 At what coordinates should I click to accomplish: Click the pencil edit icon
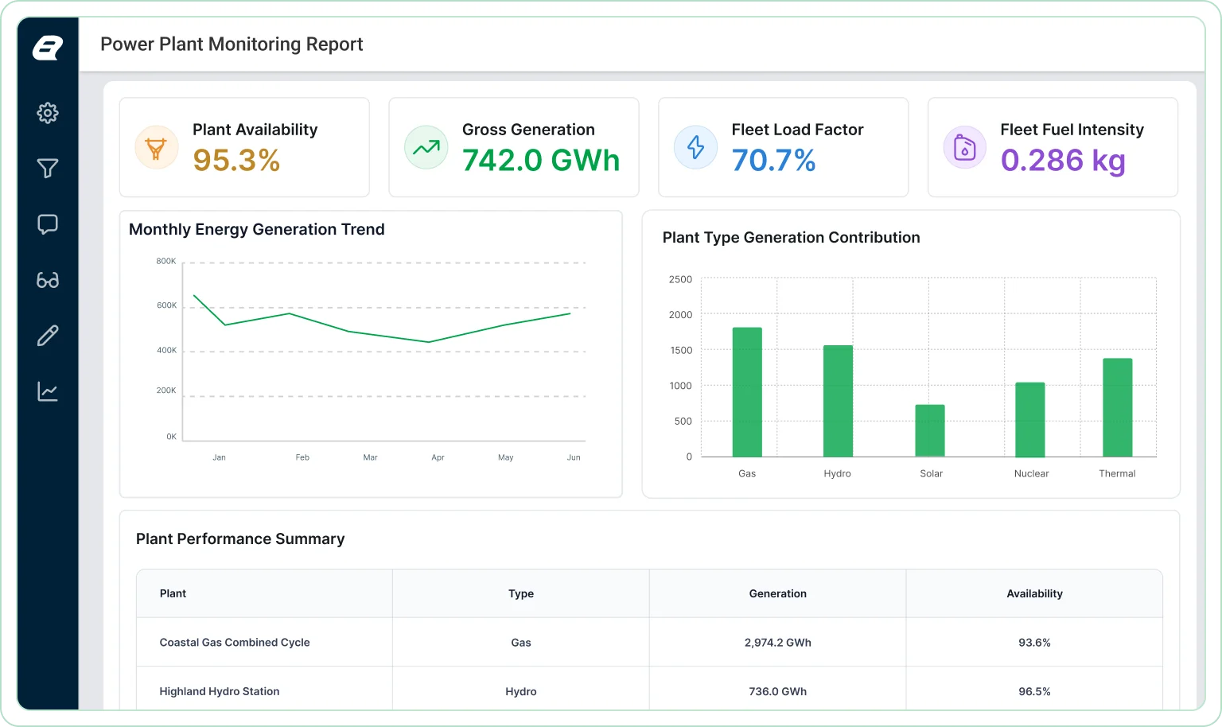point(48,336)
